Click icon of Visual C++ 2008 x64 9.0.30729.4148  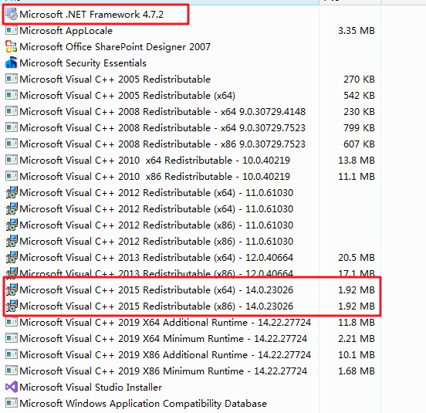(x=12, y=111)
